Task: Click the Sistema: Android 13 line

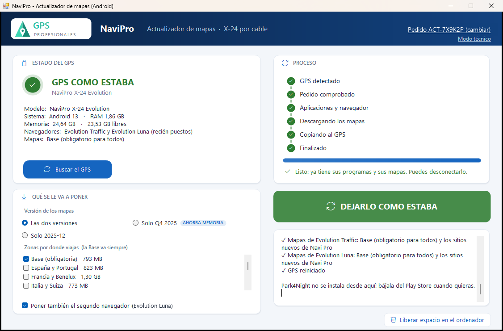Action: 74,117
